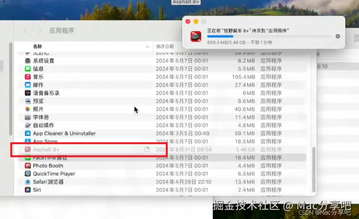Click the 6 MB size of 语音备忘录

point(249,93)
